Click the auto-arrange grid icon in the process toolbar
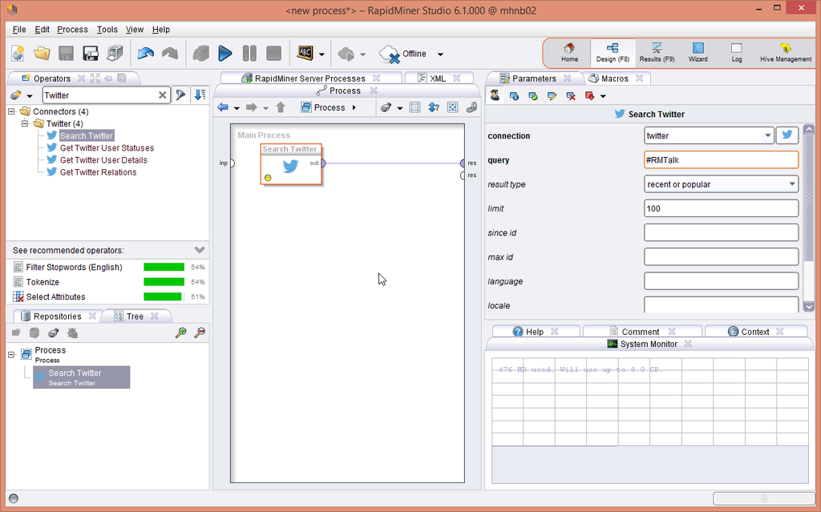821x512 pixels. [415, 107]
